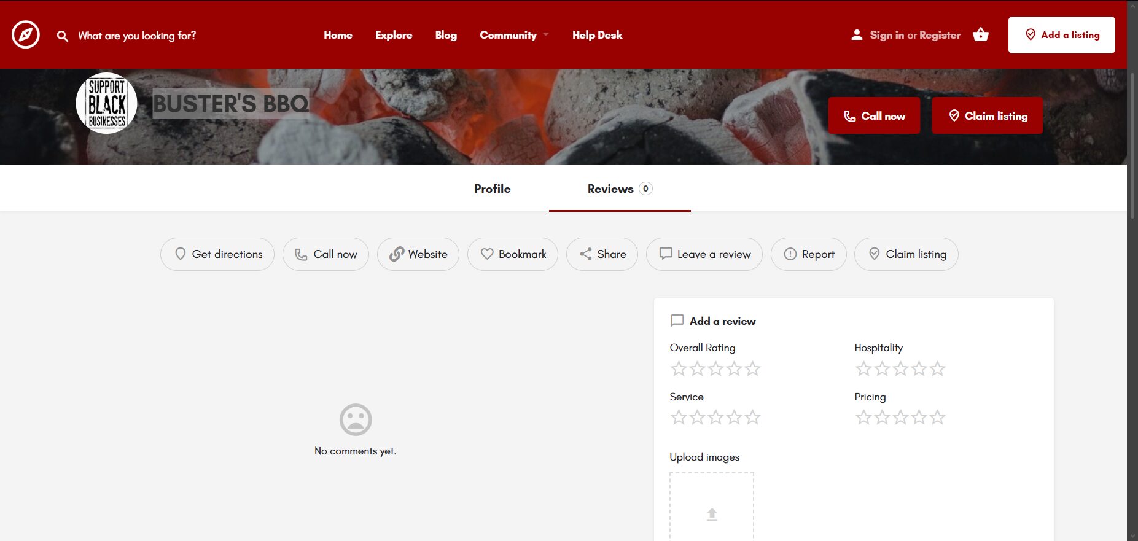The height and width of the screenshot is (541, 1138).
Task: Open the shopping basket icon
Action: click(981, 35)
